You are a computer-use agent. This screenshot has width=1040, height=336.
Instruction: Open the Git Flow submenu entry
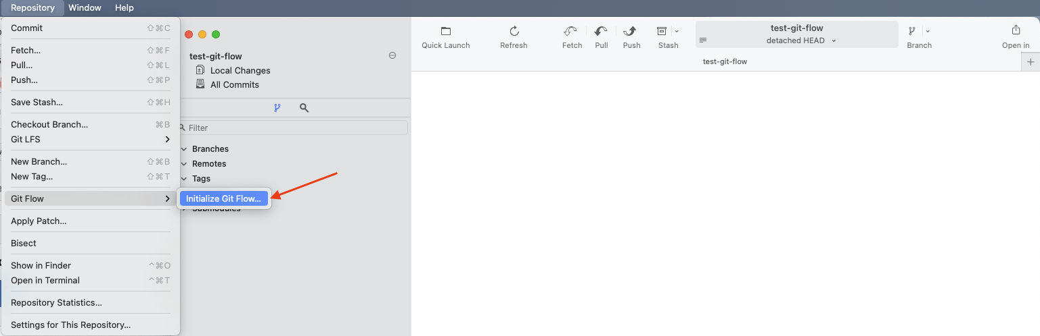tap(91, 199)
